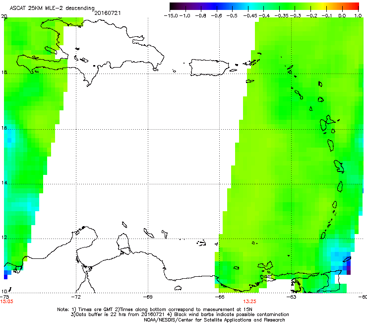Click the 18 latitude axis label
The height and width of the screenshot is (323, 367).
4,72
